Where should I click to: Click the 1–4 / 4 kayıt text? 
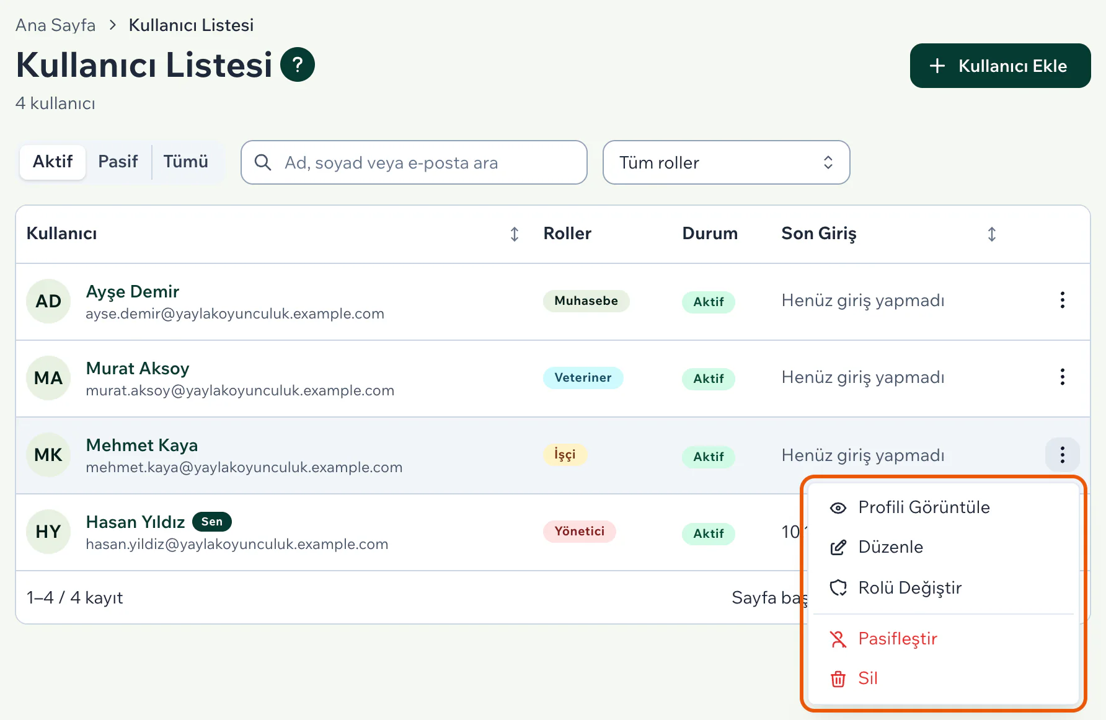(x=74, y=598)
